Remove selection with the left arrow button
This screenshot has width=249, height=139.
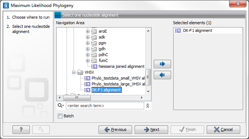(x=162, y=75)
